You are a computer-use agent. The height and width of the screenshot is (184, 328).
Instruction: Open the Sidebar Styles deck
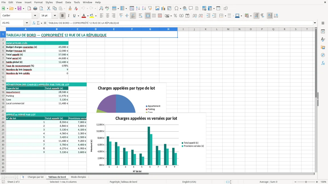(x=323, y=40)
